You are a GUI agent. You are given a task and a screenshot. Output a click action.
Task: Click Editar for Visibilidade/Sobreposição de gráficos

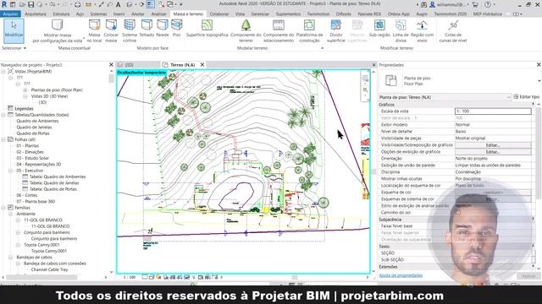[x=493, y=145]
